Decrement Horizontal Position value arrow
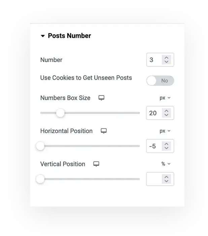This screenshot has height=236, width=208. [166, 148]
